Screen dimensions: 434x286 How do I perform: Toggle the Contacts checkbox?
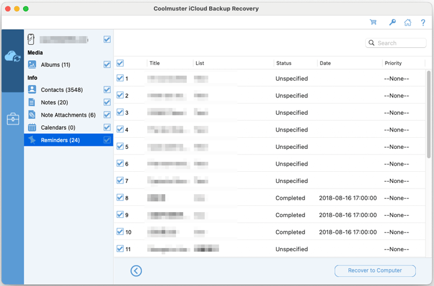(107, 89)
